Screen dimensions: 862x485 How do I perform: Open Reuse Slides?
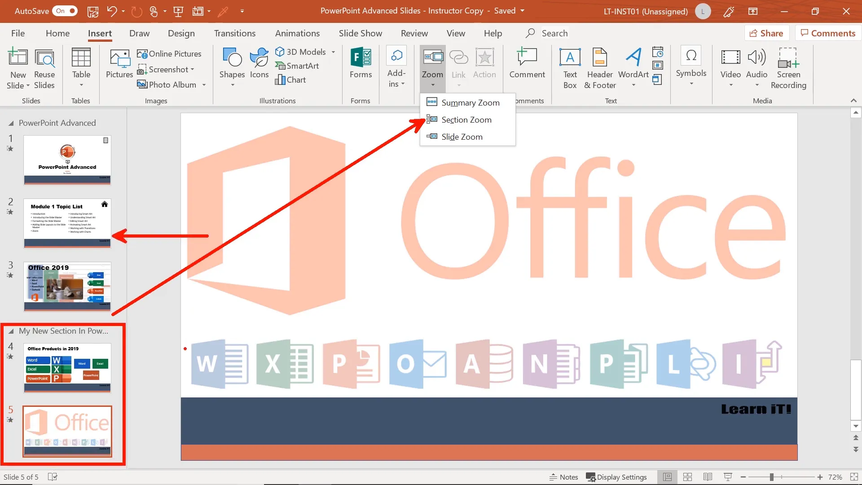(44, 68)
